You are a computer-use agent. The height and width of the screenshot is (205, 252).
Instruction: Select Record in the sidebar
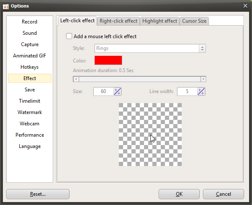point(30,22)
